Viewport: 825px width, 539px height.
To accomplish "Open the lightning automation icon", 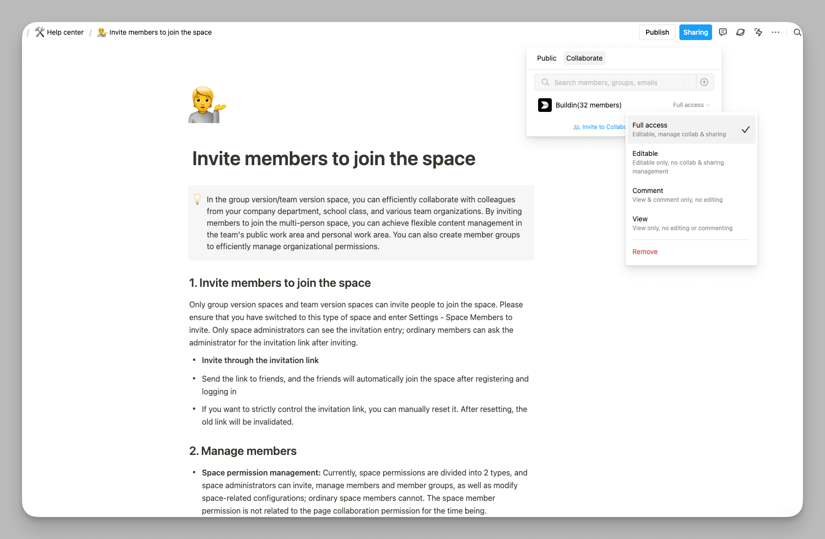I will (x=758, y=32).
